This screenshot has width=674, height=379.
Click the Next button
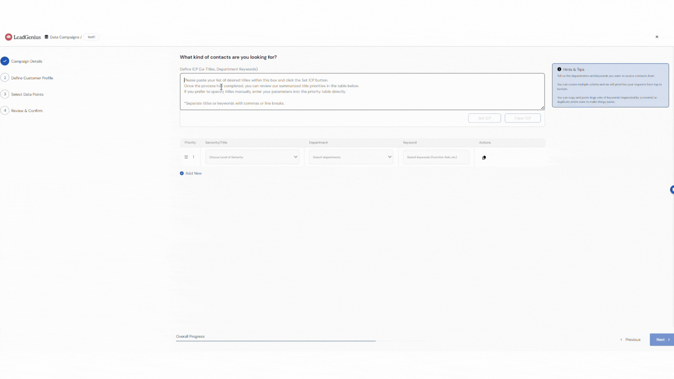661,340
